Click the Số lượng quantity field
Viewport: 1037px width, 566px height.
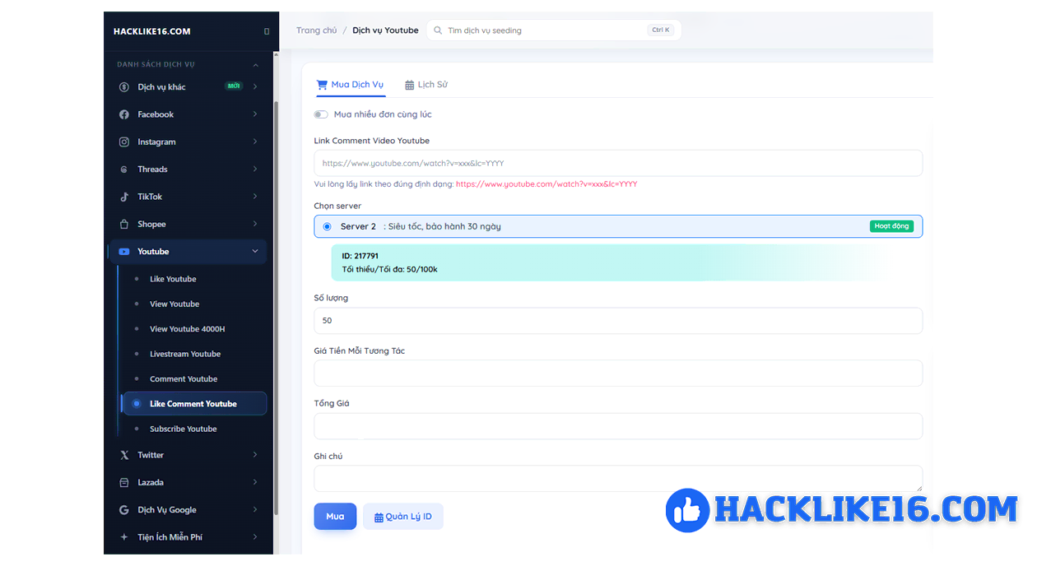point(618,321)
